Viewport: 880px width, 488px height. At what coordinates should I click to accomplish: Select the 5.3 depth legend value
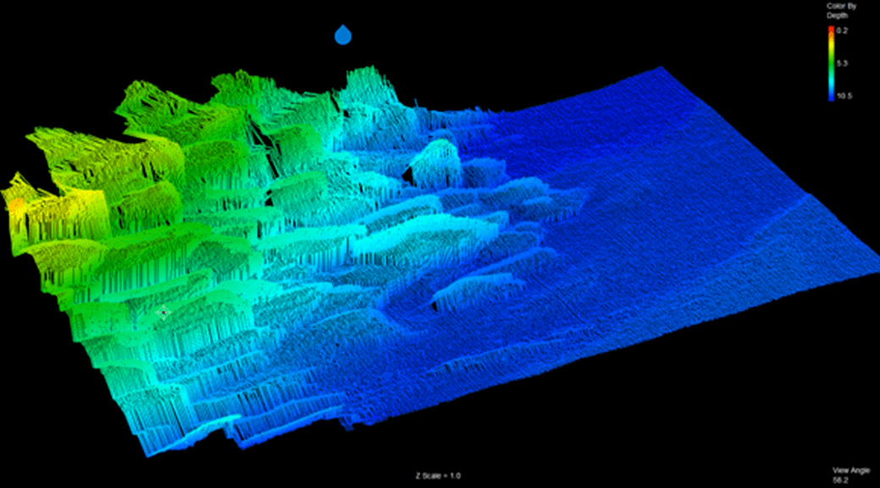pyautogui.click(x=842, y=63)
